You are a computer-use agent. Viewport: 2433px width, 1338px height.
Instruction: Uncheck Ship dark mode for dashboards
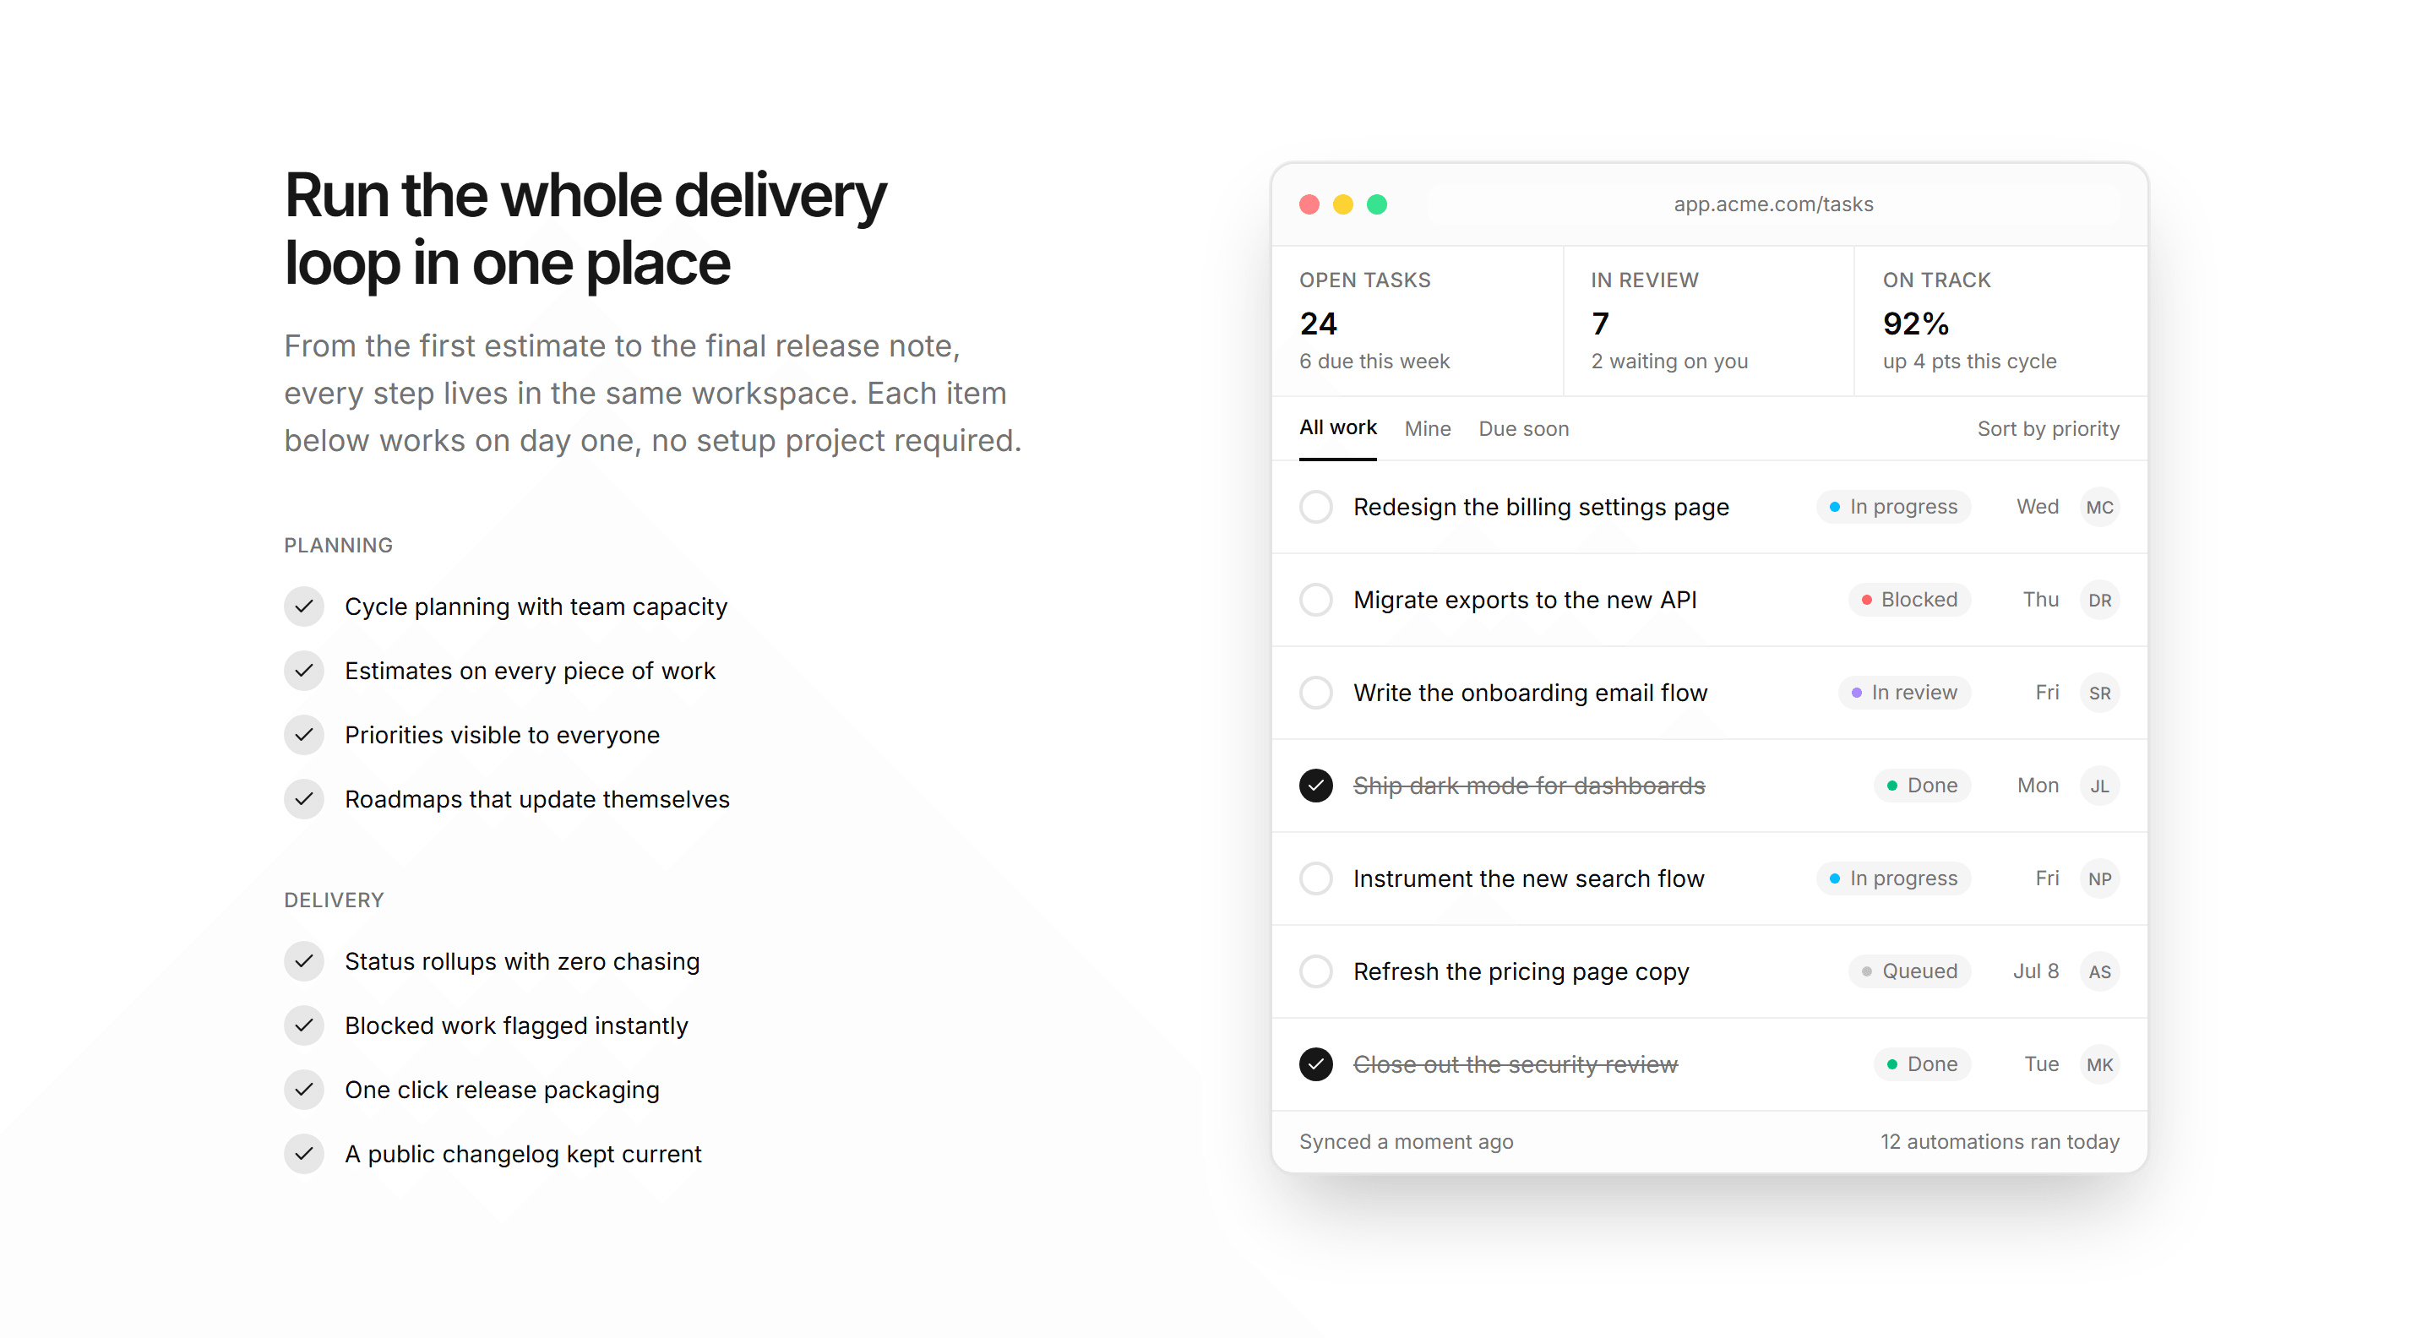[1315, 786]
